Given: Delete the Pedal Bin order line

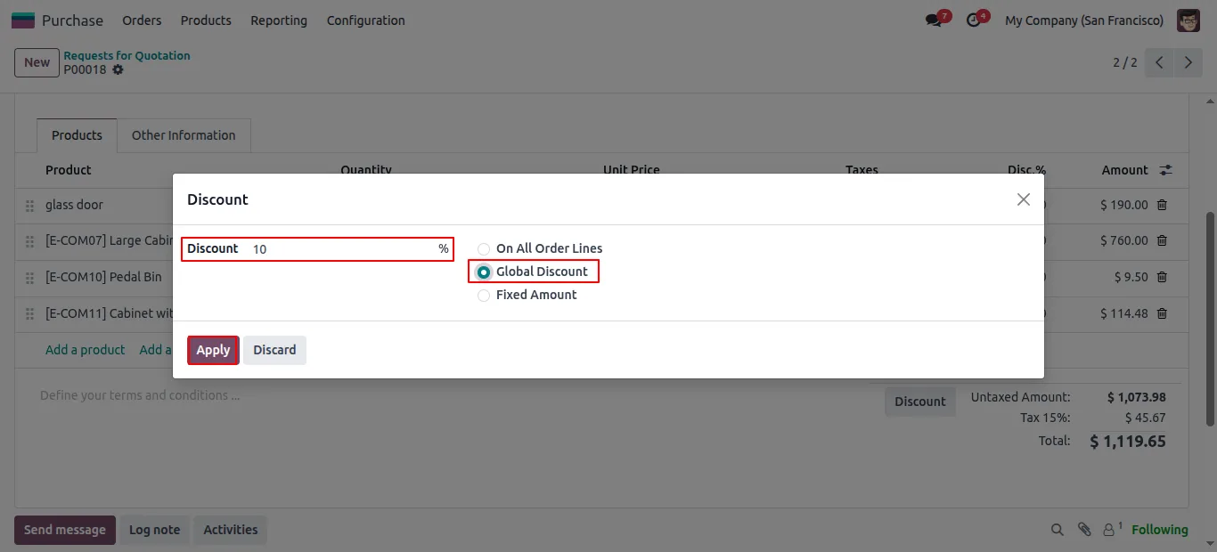Looking at the screenshot, I should pos(1162,277).
